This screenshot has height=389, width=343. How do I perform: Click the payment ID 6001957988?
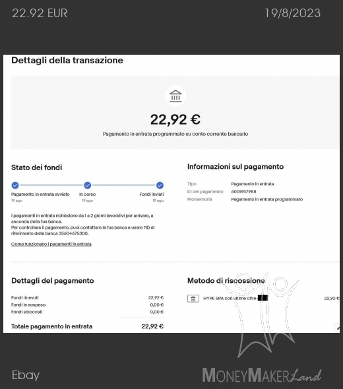pos(243,191)
